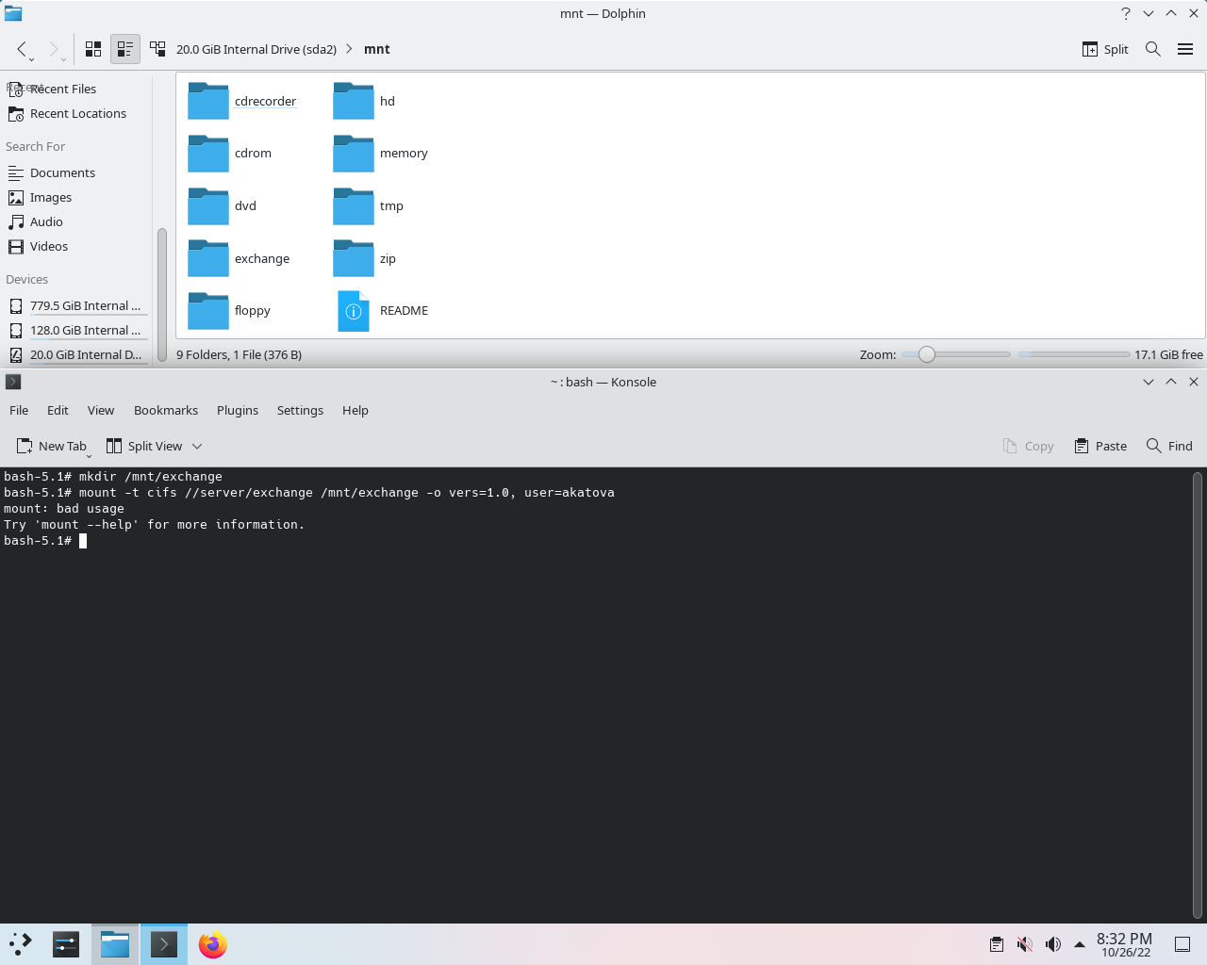Switch Dolphin to Icons view mode
Screen dimensions: 1207x965
(x=93, y=49)
